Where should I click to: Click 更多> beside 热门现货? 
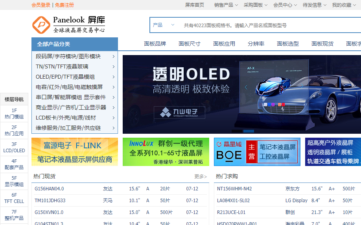click(x=201, y=176)
